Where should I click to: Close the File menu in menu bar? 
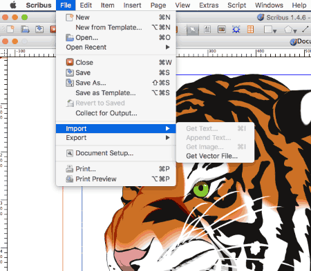point(66,5)
